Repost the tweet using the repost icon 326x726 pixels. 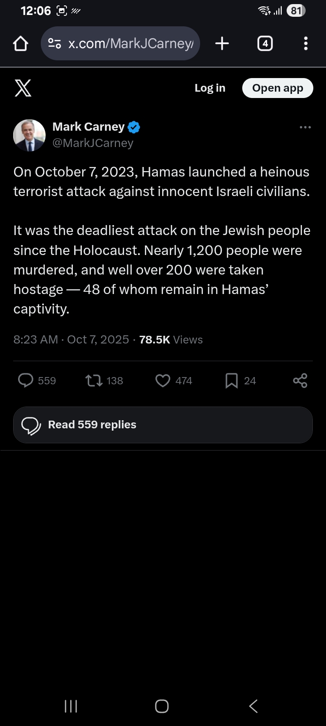[x=94, y=380]
